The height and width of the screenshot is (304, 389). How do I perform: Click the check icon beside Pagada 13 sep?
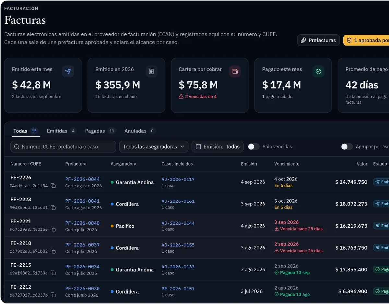[x=277, y=273]
